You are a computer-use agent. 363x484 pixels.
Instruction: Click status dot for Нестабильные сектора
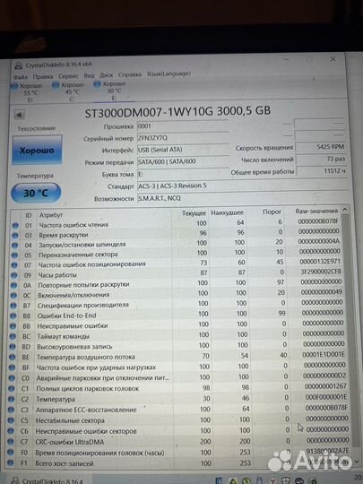11,420
